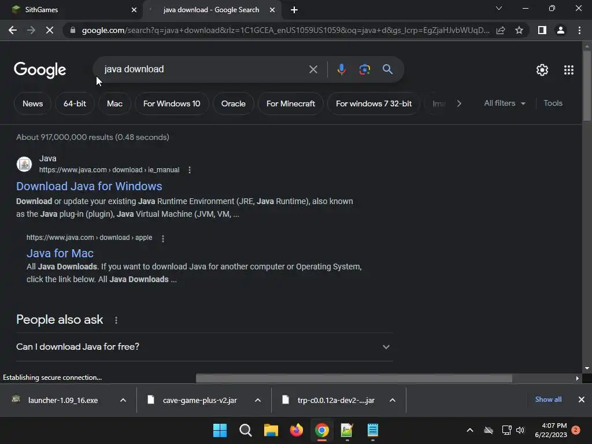The image size is (592, 444).
Task: Click the magnifier search button
Action: tap(387, 69)
